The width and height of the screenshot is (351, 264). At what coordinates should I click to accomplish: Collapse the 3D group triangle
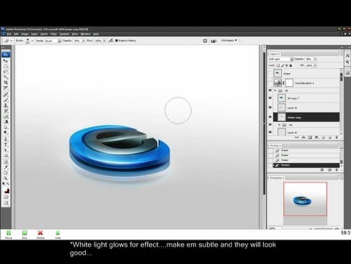275,91
